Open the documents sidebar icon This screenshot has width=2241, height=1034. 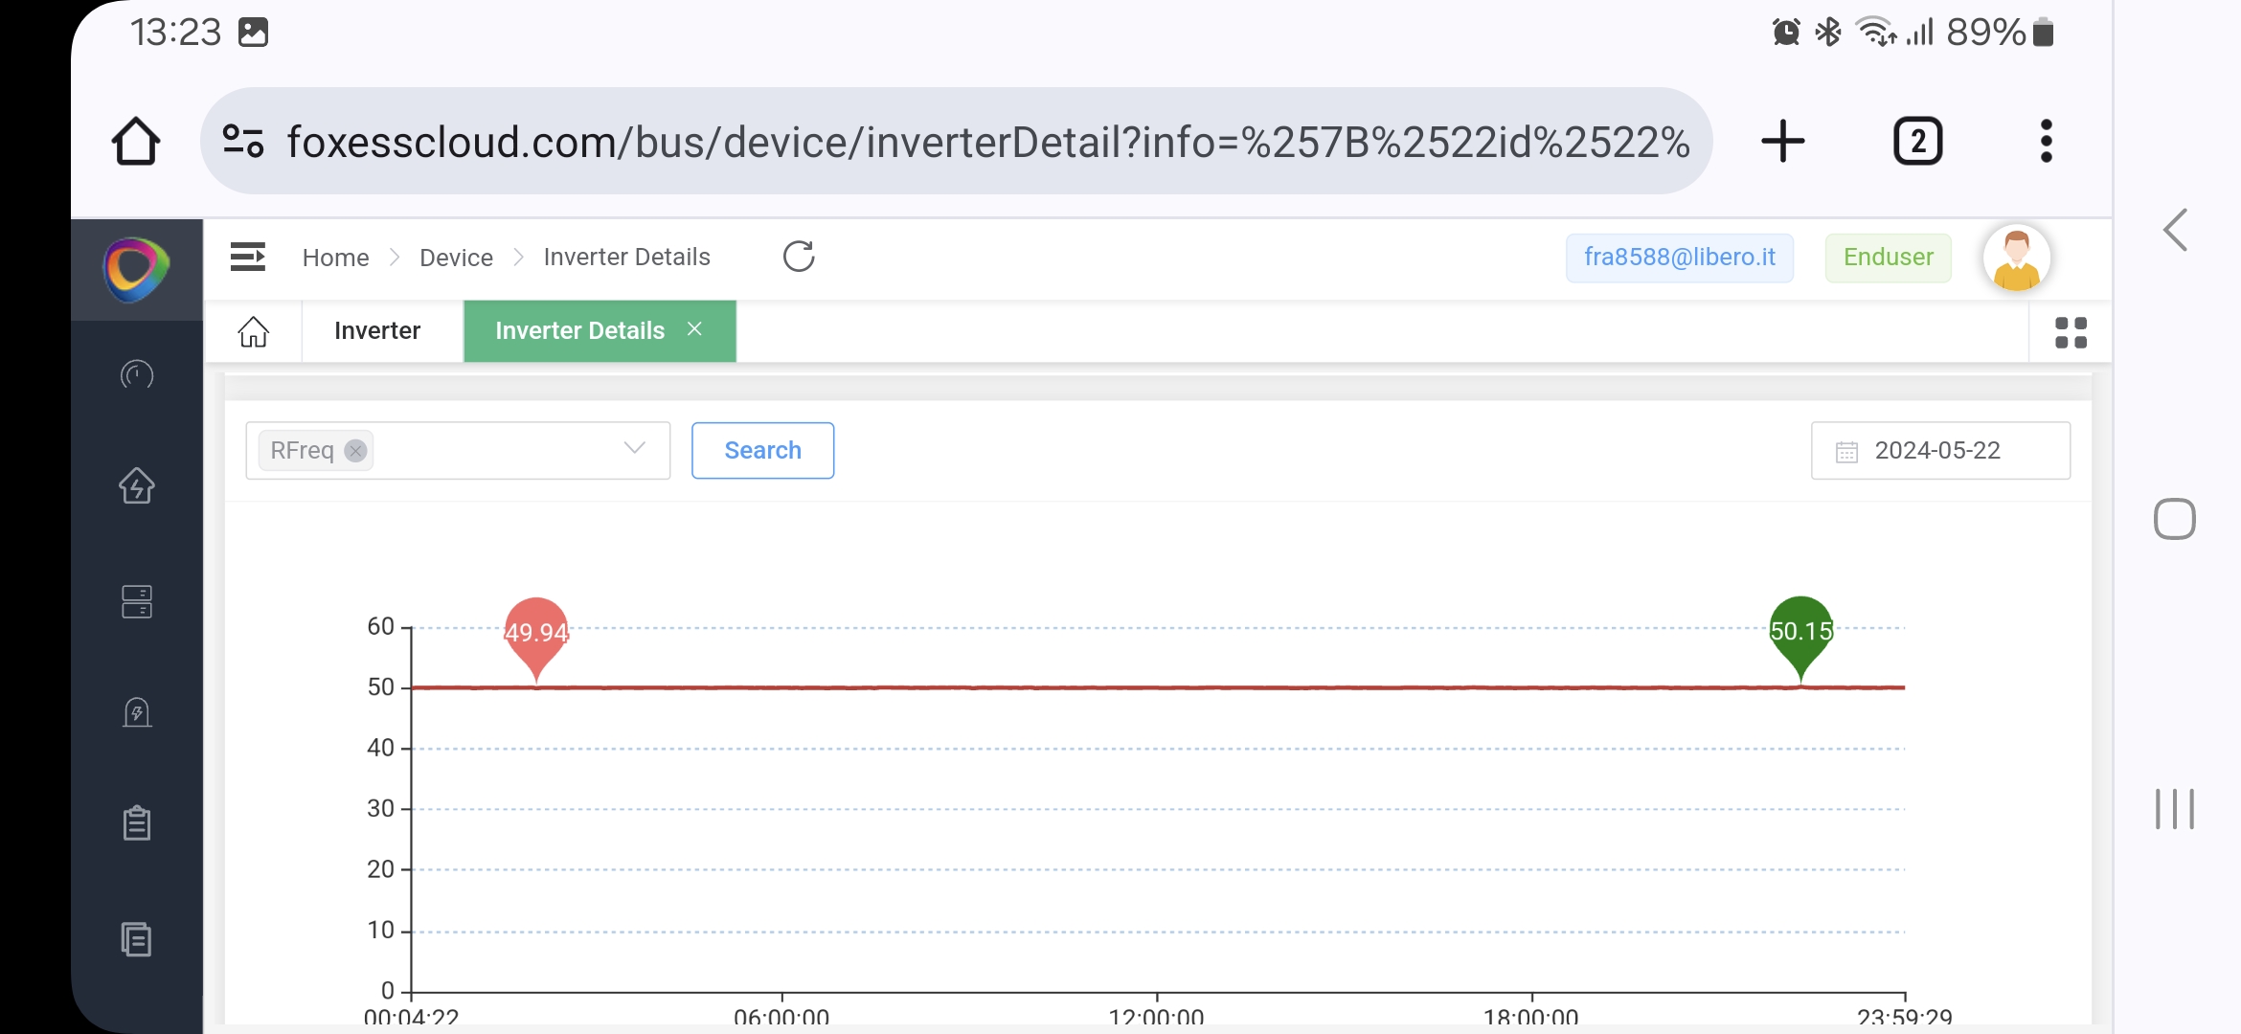click(136, 939)
